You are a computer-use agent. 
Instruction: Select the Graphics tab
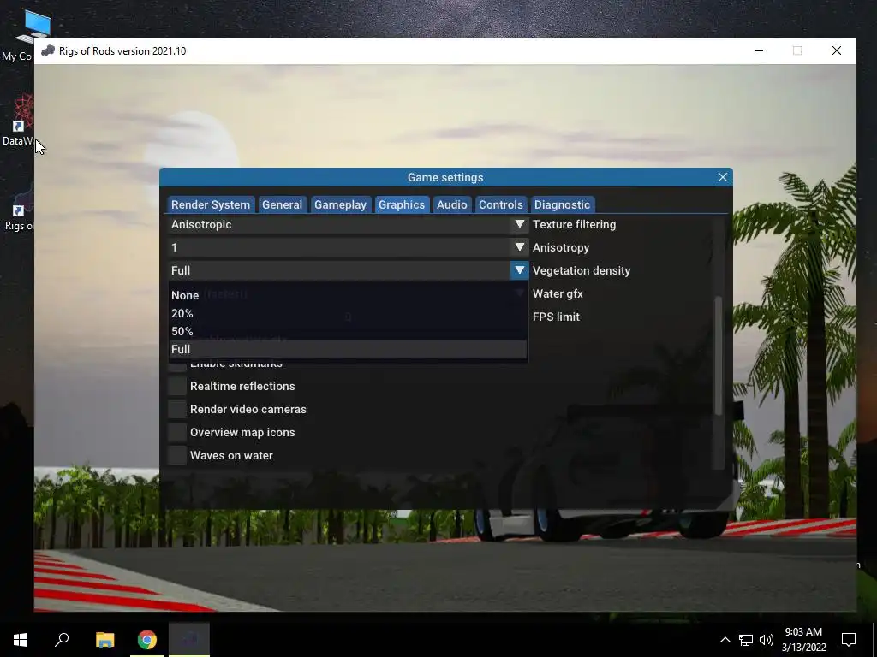pyautogui.click(x=402, y=204)
